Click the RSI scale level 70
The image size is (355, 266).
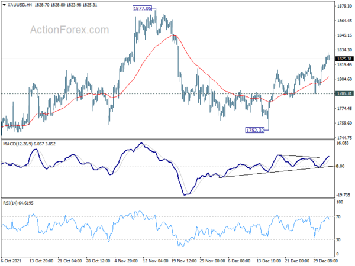pyautogui.click(x=338, y=217)
